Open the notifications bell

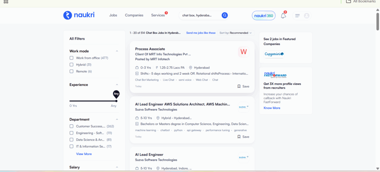click(283, 16)
